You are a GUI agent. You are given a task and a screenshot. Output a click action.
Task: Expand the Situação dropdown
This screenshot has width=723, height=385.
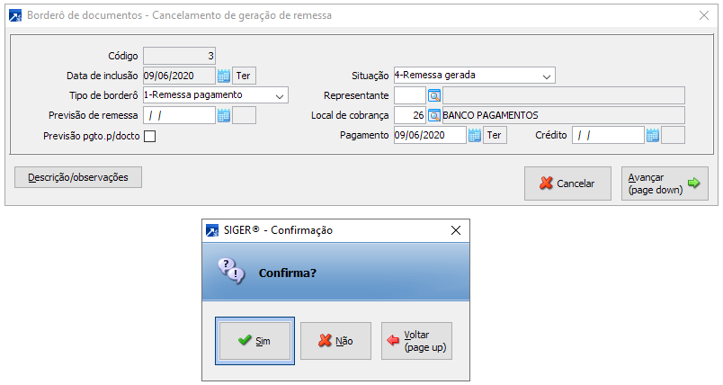pyautogui.click(x=547, y=76)
